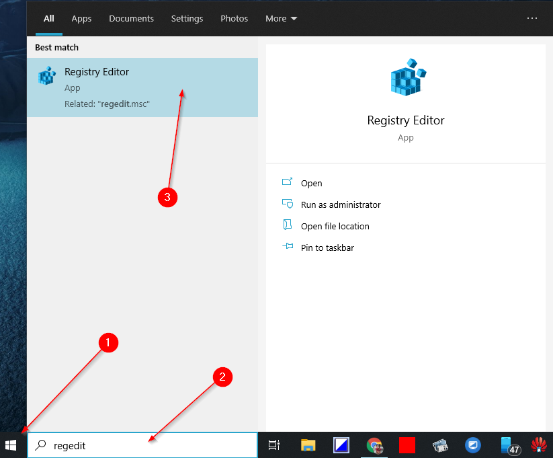Open the blue-white diagonal app on taskbar
The image size is (553, 458).
click(x=341, y=445)
